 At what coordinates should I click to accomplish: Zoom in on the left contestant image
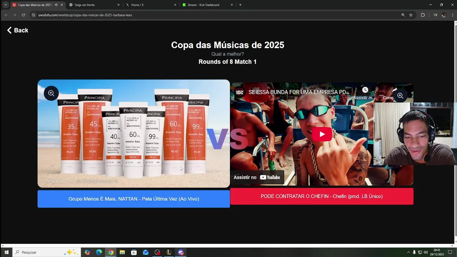point(51,94)
